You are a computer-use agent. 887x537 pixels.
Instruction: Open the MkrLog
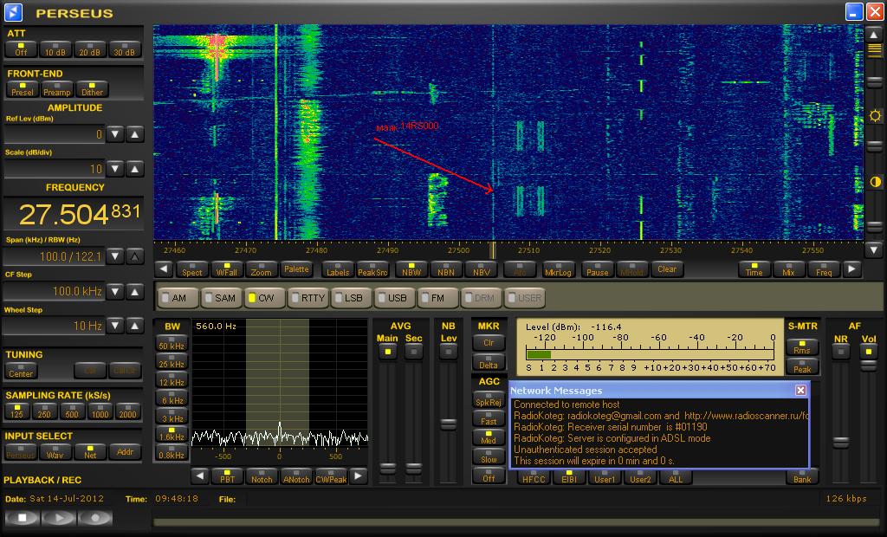559,269
